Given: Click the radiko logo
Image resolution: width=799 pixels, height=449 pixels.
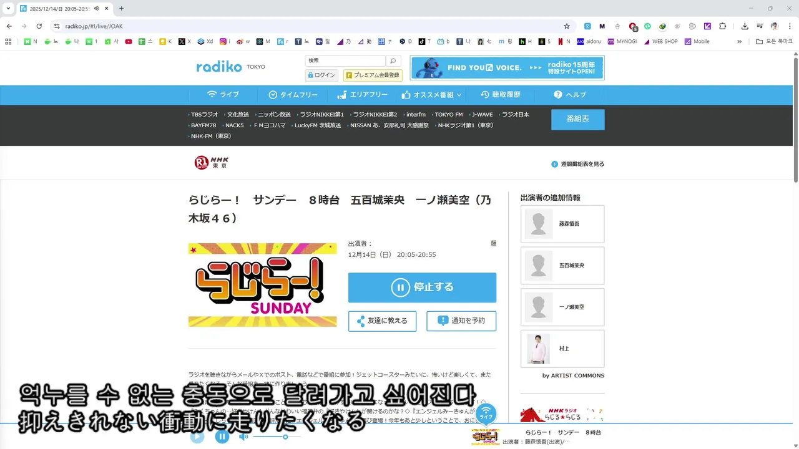Looking at the screenshot, I should [x=218, y=67].
